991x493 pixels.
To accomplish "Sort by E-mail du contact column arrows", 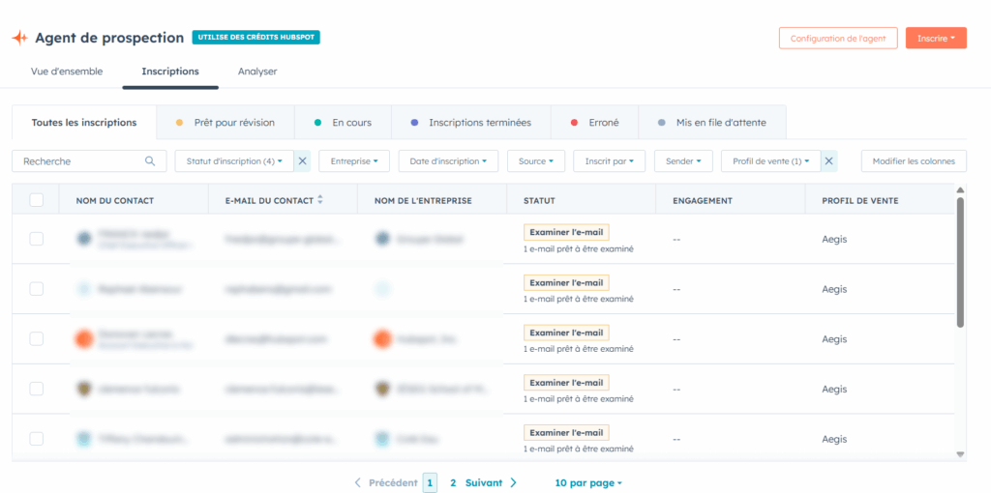I will pos(319,199).
